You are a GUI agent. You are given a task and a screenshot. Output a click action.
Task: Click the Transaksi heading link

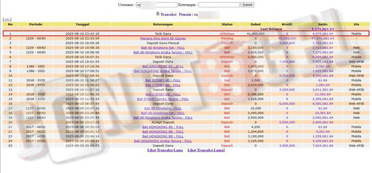point(168,14)
